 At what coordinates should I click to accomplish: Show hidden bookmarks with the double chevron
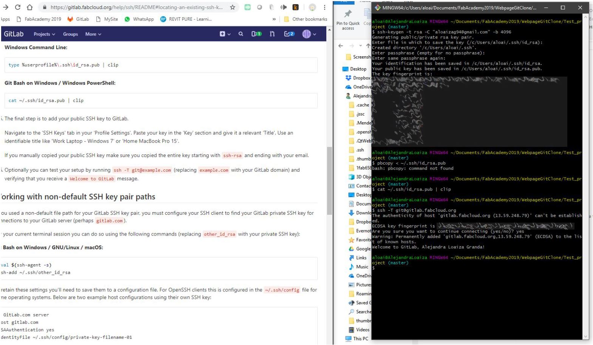tap(274, 19)
